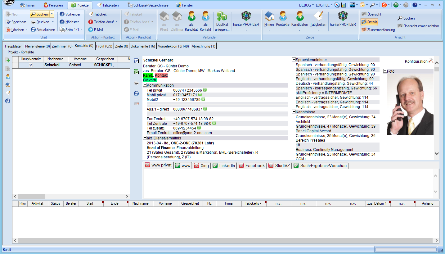This screenshot has height=254, width=445.
Task: Click the Aktualisieren refresh button
Action: (x=43, y=30)
